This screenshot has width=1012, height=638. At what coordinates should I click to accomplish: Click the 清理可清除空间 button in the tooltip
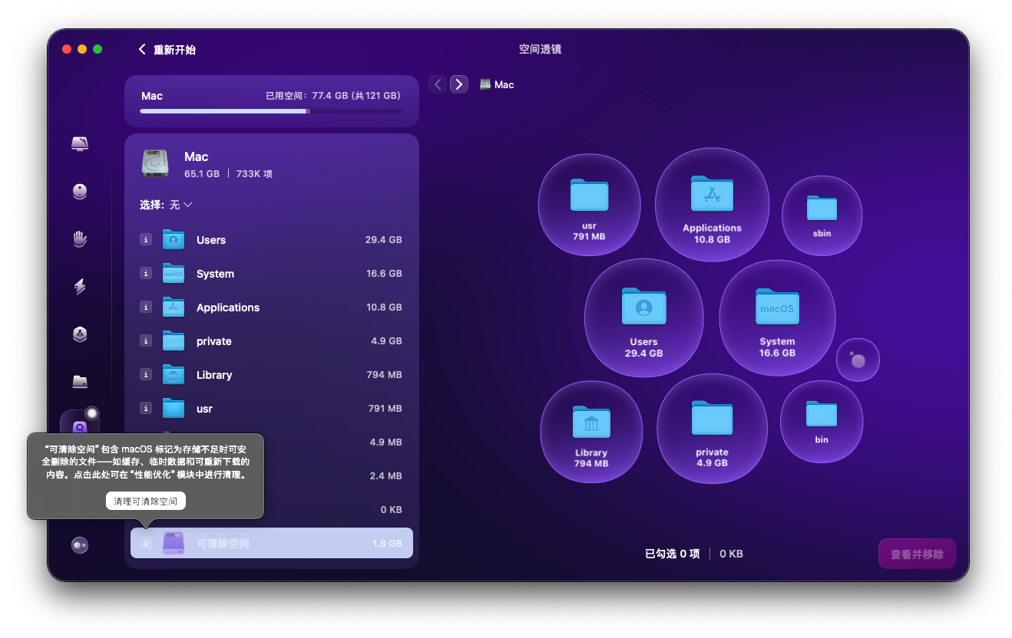[146, 501]
